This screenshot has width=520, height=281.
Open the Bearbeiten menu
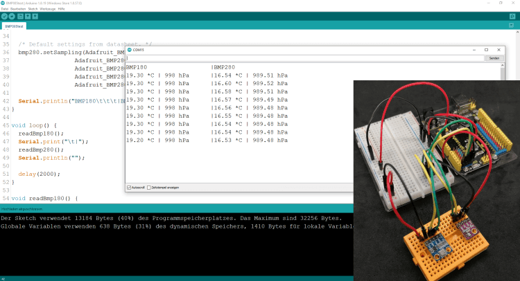click(18, 9)
